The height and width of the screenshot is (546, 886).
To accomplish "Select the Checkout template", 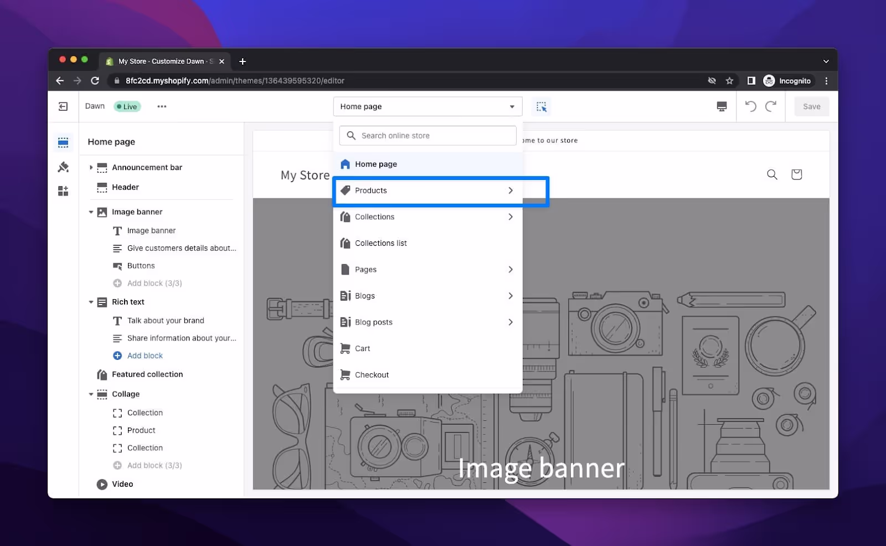I will click(x=427, y=375).
